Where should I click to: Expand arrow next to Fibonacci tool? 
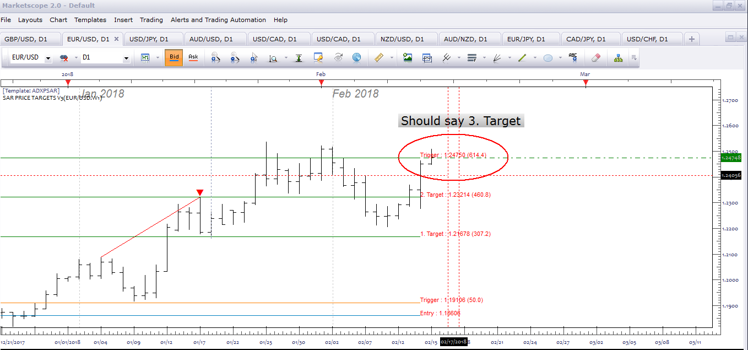click(x=484, y=57)
